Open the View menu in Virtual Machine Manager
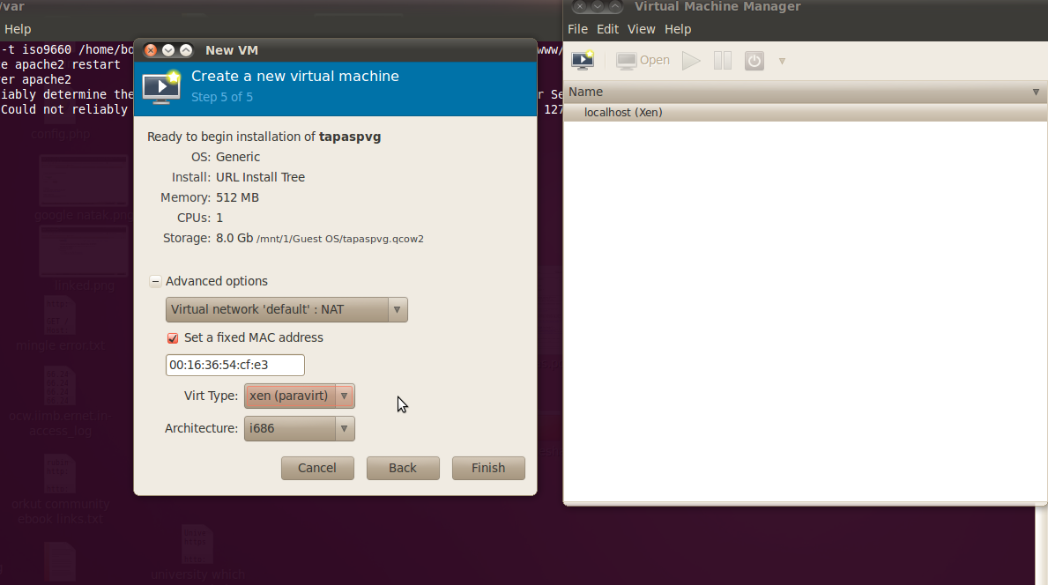The width and height of the screenshot is (1048, 585). [x=641, y=29]
